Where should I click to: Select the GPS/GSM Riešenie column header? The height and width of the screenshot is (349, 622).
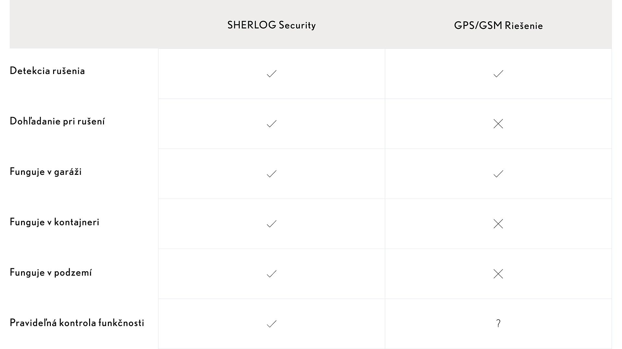[x=498, y=26]
